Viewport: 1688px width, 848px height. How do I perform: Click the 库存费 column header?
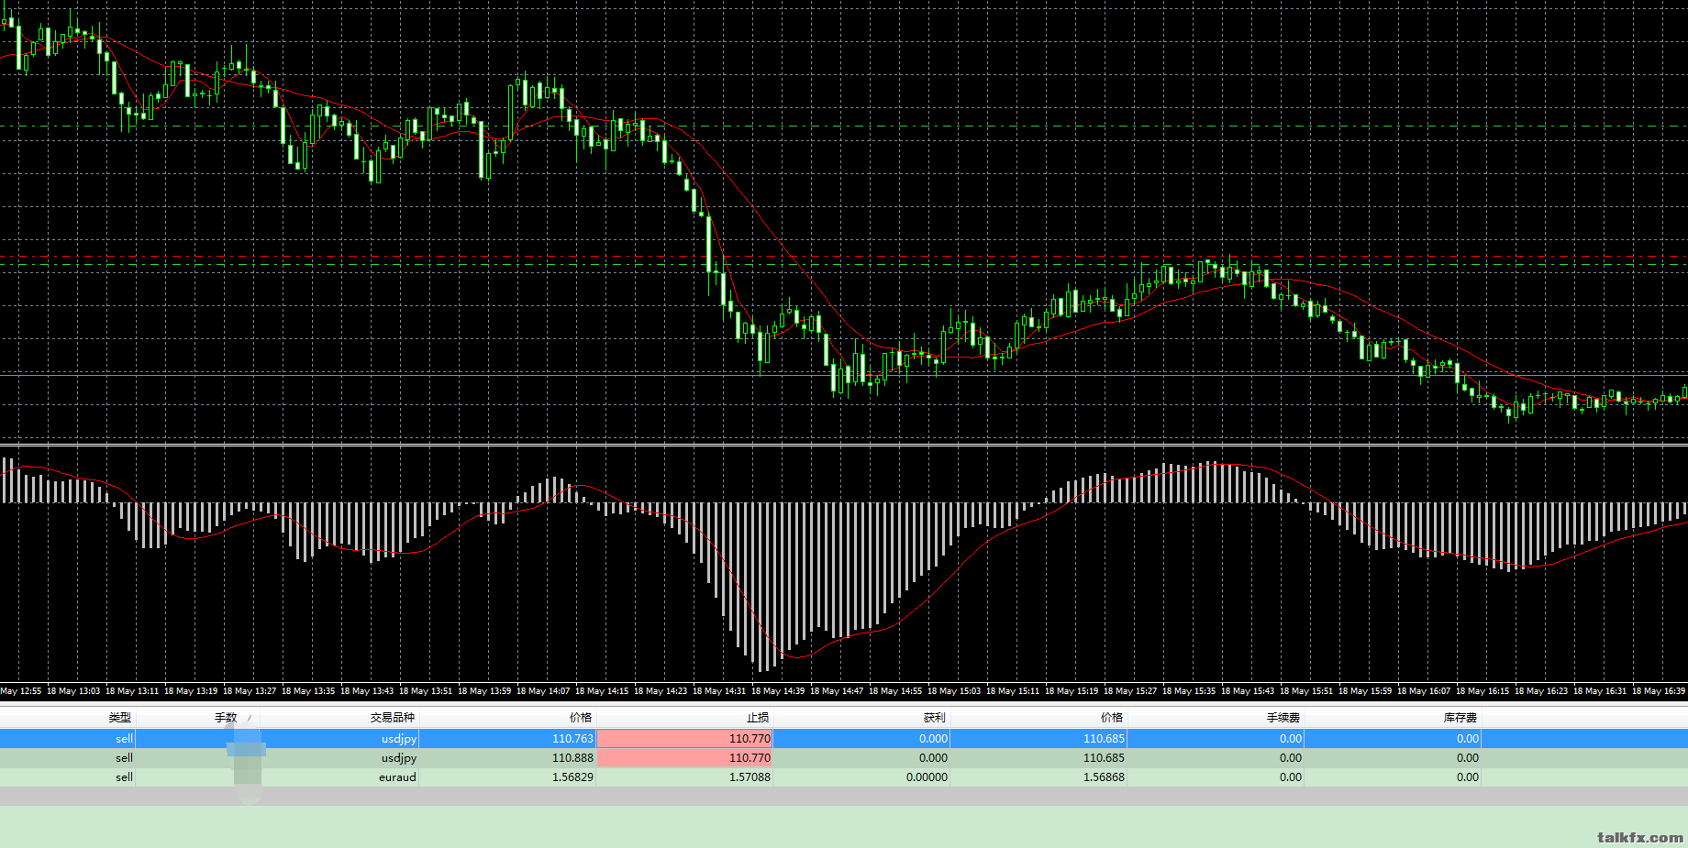point(1460,718)
